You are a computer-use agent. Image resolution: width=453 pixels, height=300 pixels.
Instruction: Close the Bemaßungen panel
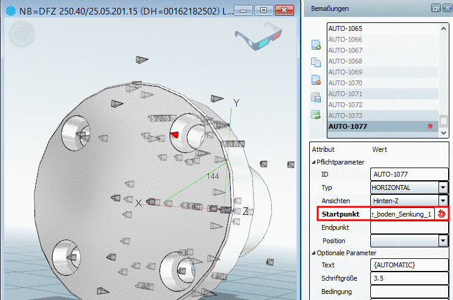click(x=447, y=8)
